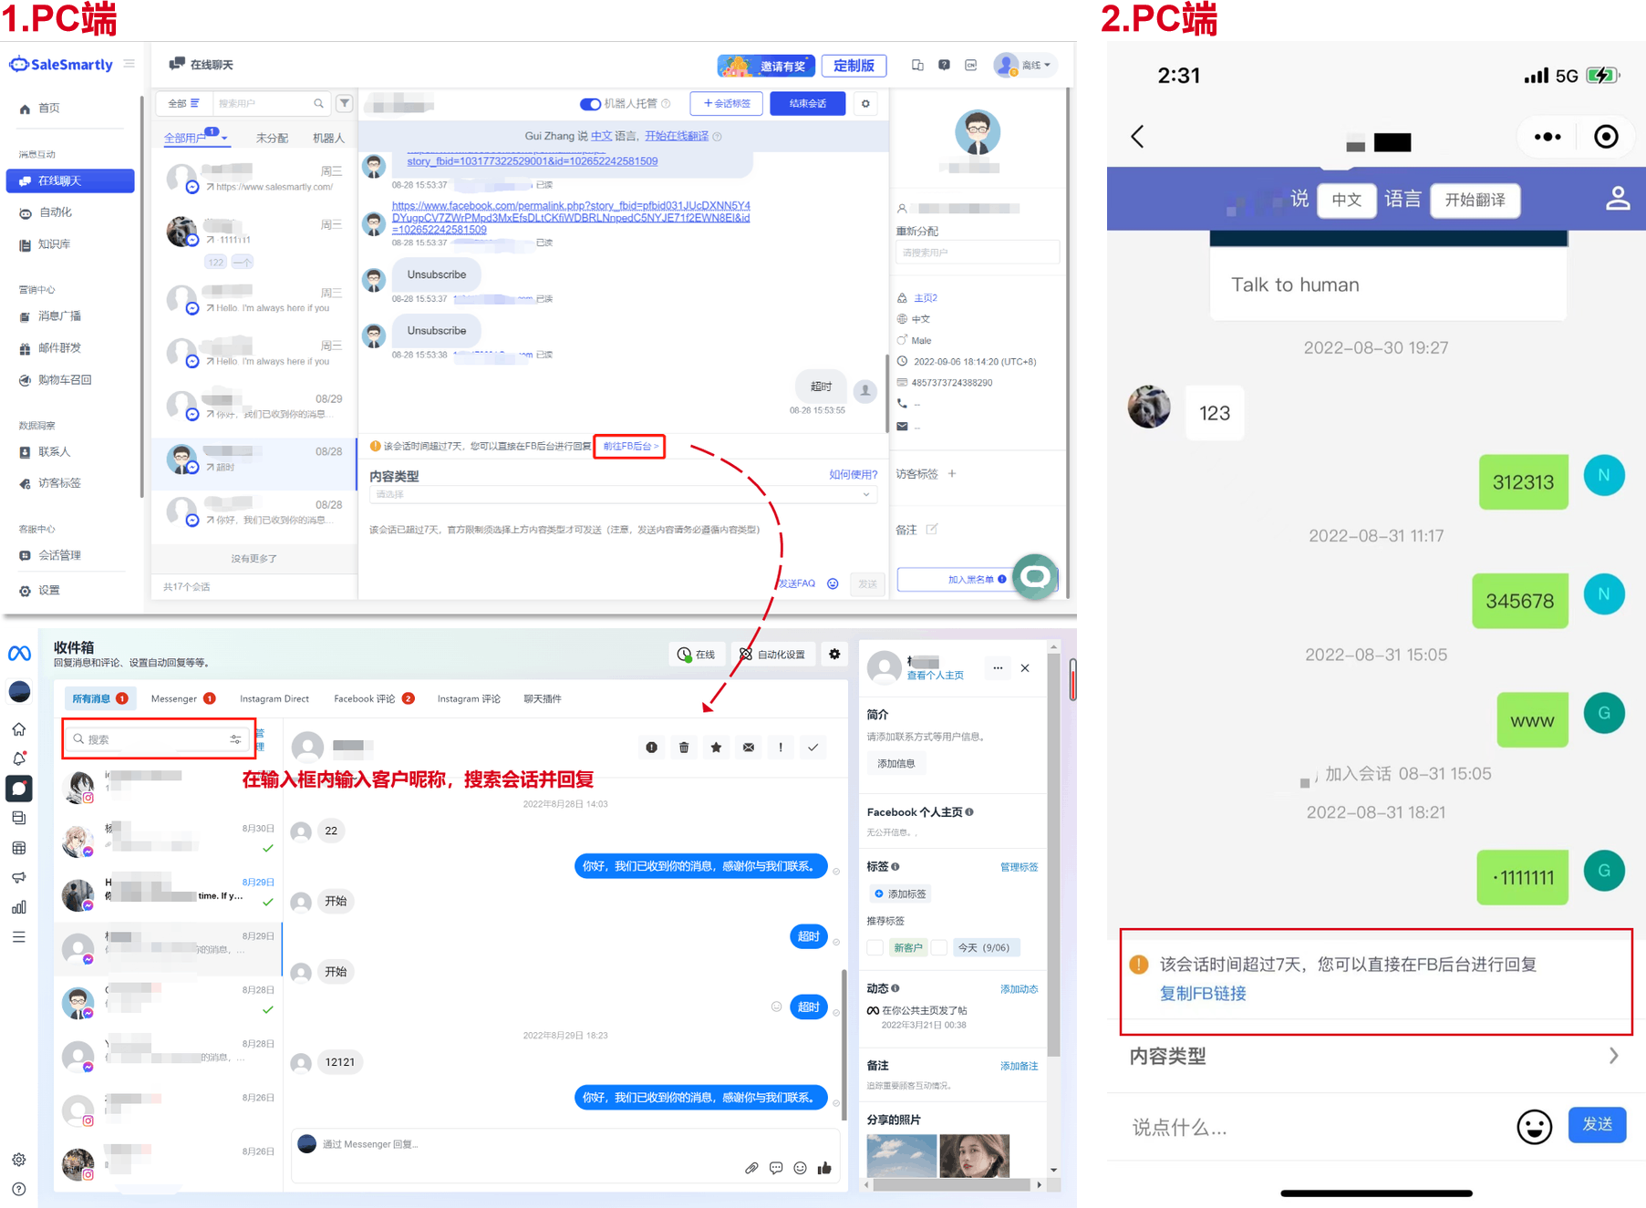The width and height of the screenshot is (1646, 1208).
Task: Open the Facebook inbox settings gear icon
Action: point(834,654)
